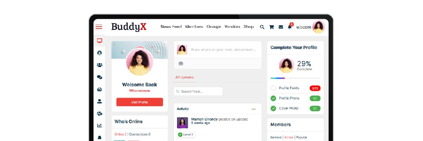
Task: Click the Profile Photo label
Action: point(289,98)
